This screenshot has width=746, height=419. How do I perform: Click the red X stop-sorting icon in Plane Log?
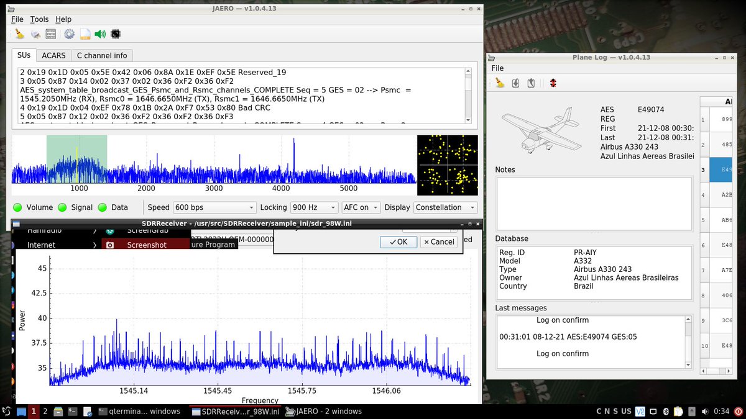coord(552,83)
